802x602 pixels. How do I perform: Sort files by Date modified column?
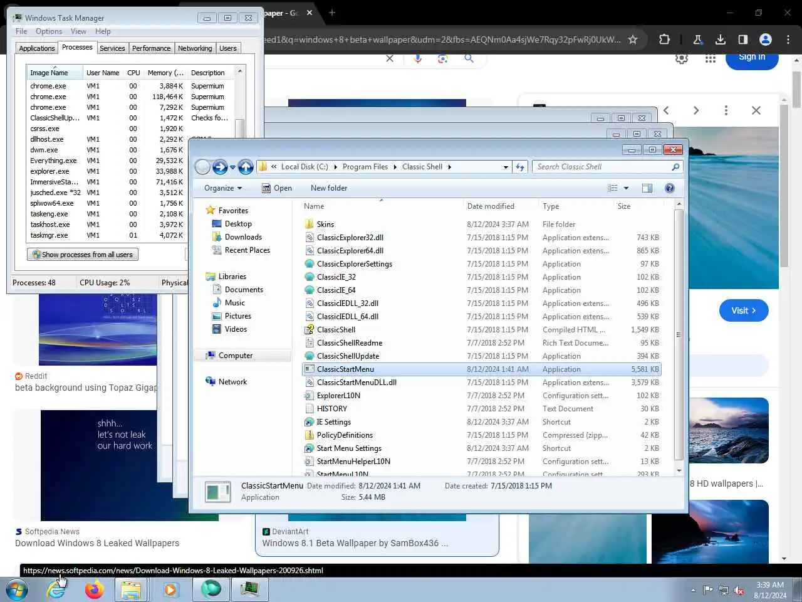point(499,206)
